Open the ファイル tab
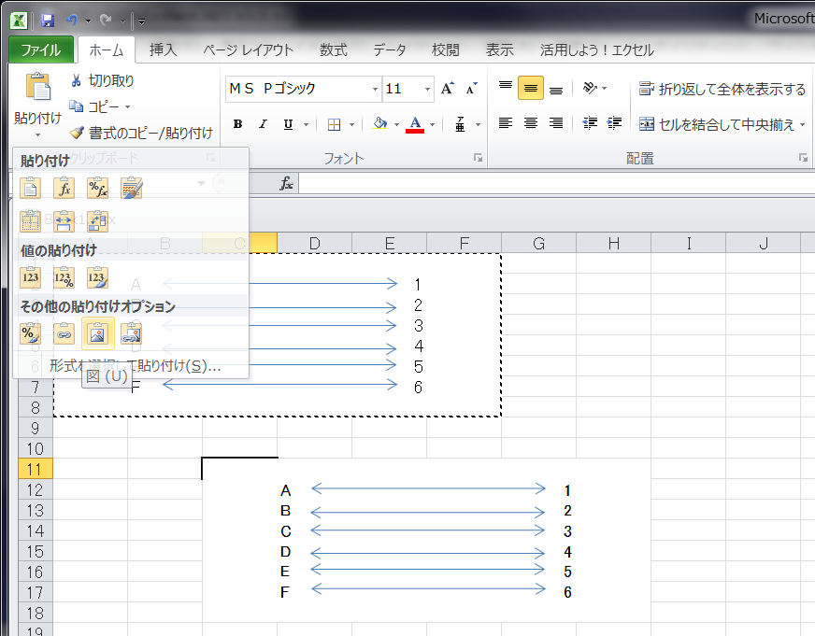Image resolution: width=815 pixels, height=636 pixels. (x=41, y=50)
